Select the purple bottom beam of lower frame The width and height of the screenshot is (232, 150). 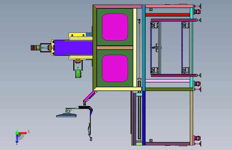coord(168,144)
